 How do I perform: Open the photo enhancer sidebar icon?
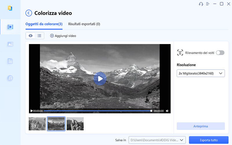10,44
